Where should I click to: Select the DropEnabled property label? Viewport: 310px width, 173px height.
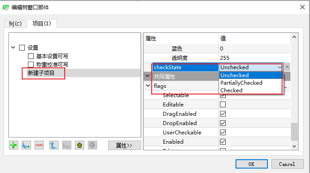tap(180, 123)
